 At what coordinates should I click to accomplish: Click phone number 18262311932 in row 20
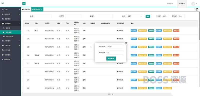49,88
